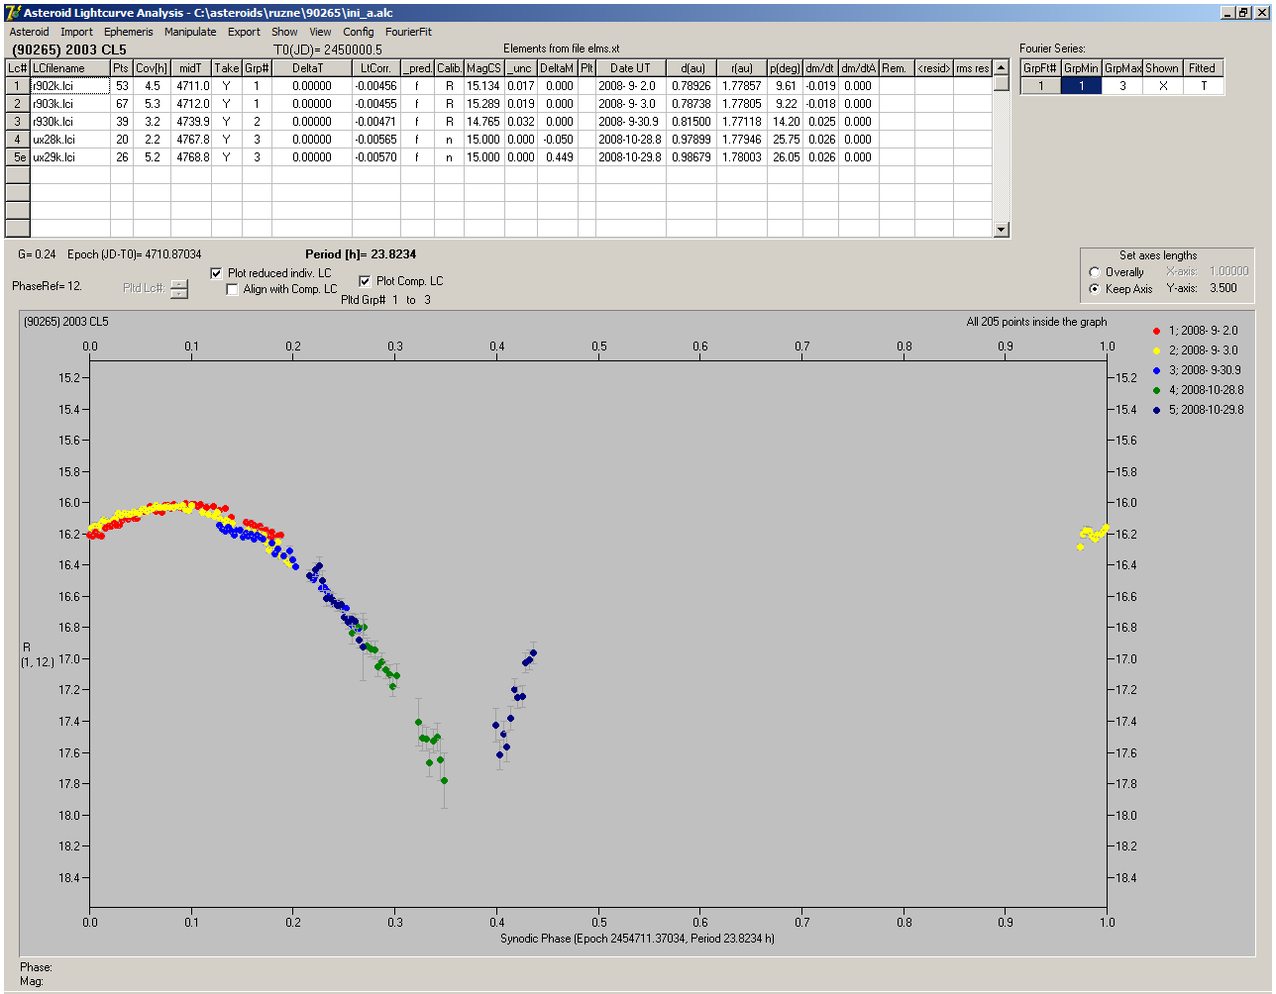Click the Shown cell marked X
1276x994 pixels.
click(x=1162, y=86)
